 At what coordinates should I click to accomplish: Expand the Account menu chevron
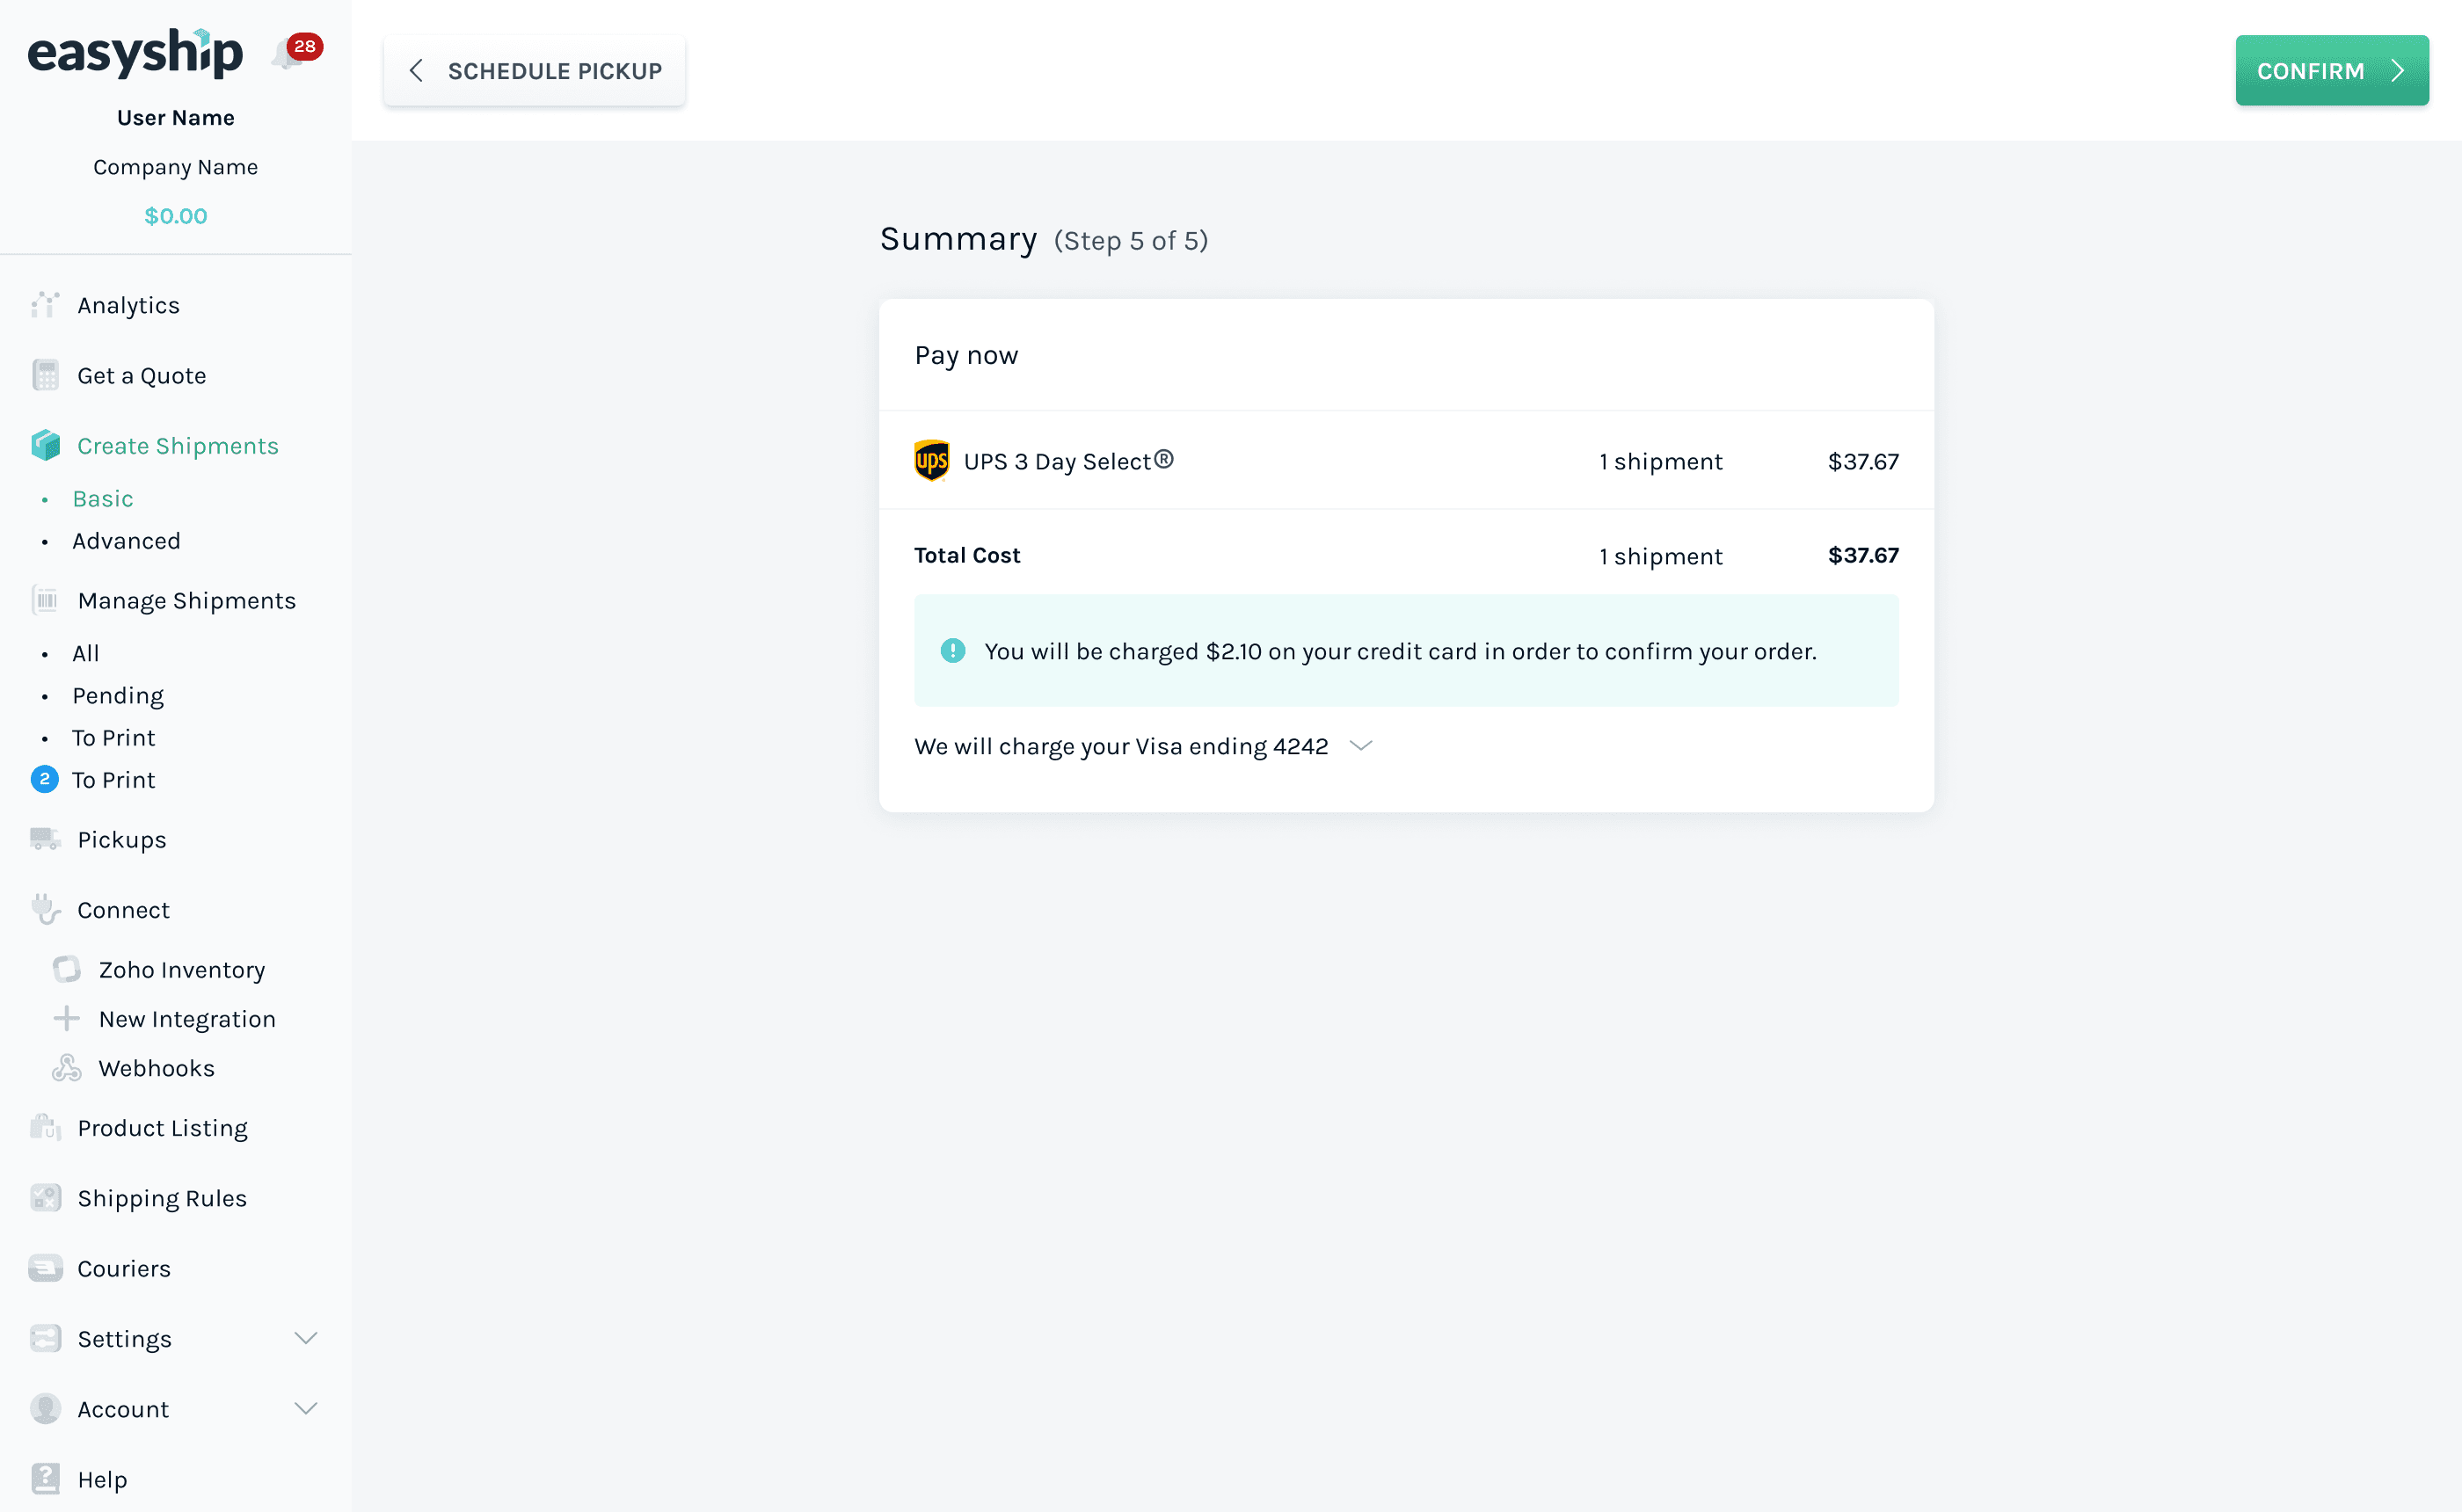point(306,1408)
